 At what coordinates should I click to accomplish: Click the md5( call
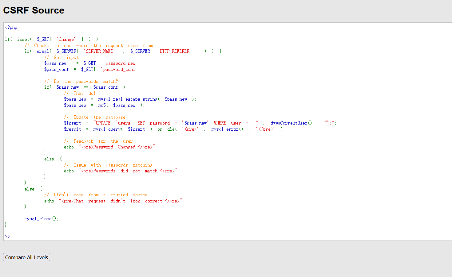103,105
